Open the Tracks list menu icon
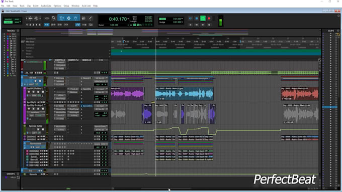 pos(18,31)
